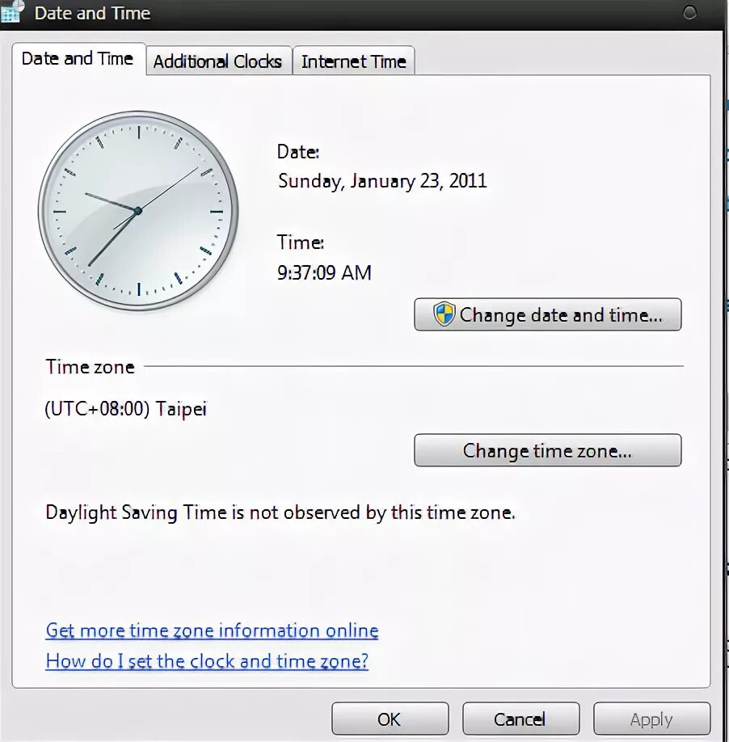Image resolution: width=729 pixels, height=742 pixels.
Task: Click the Time zone section heading
Action: coord(90,367)
